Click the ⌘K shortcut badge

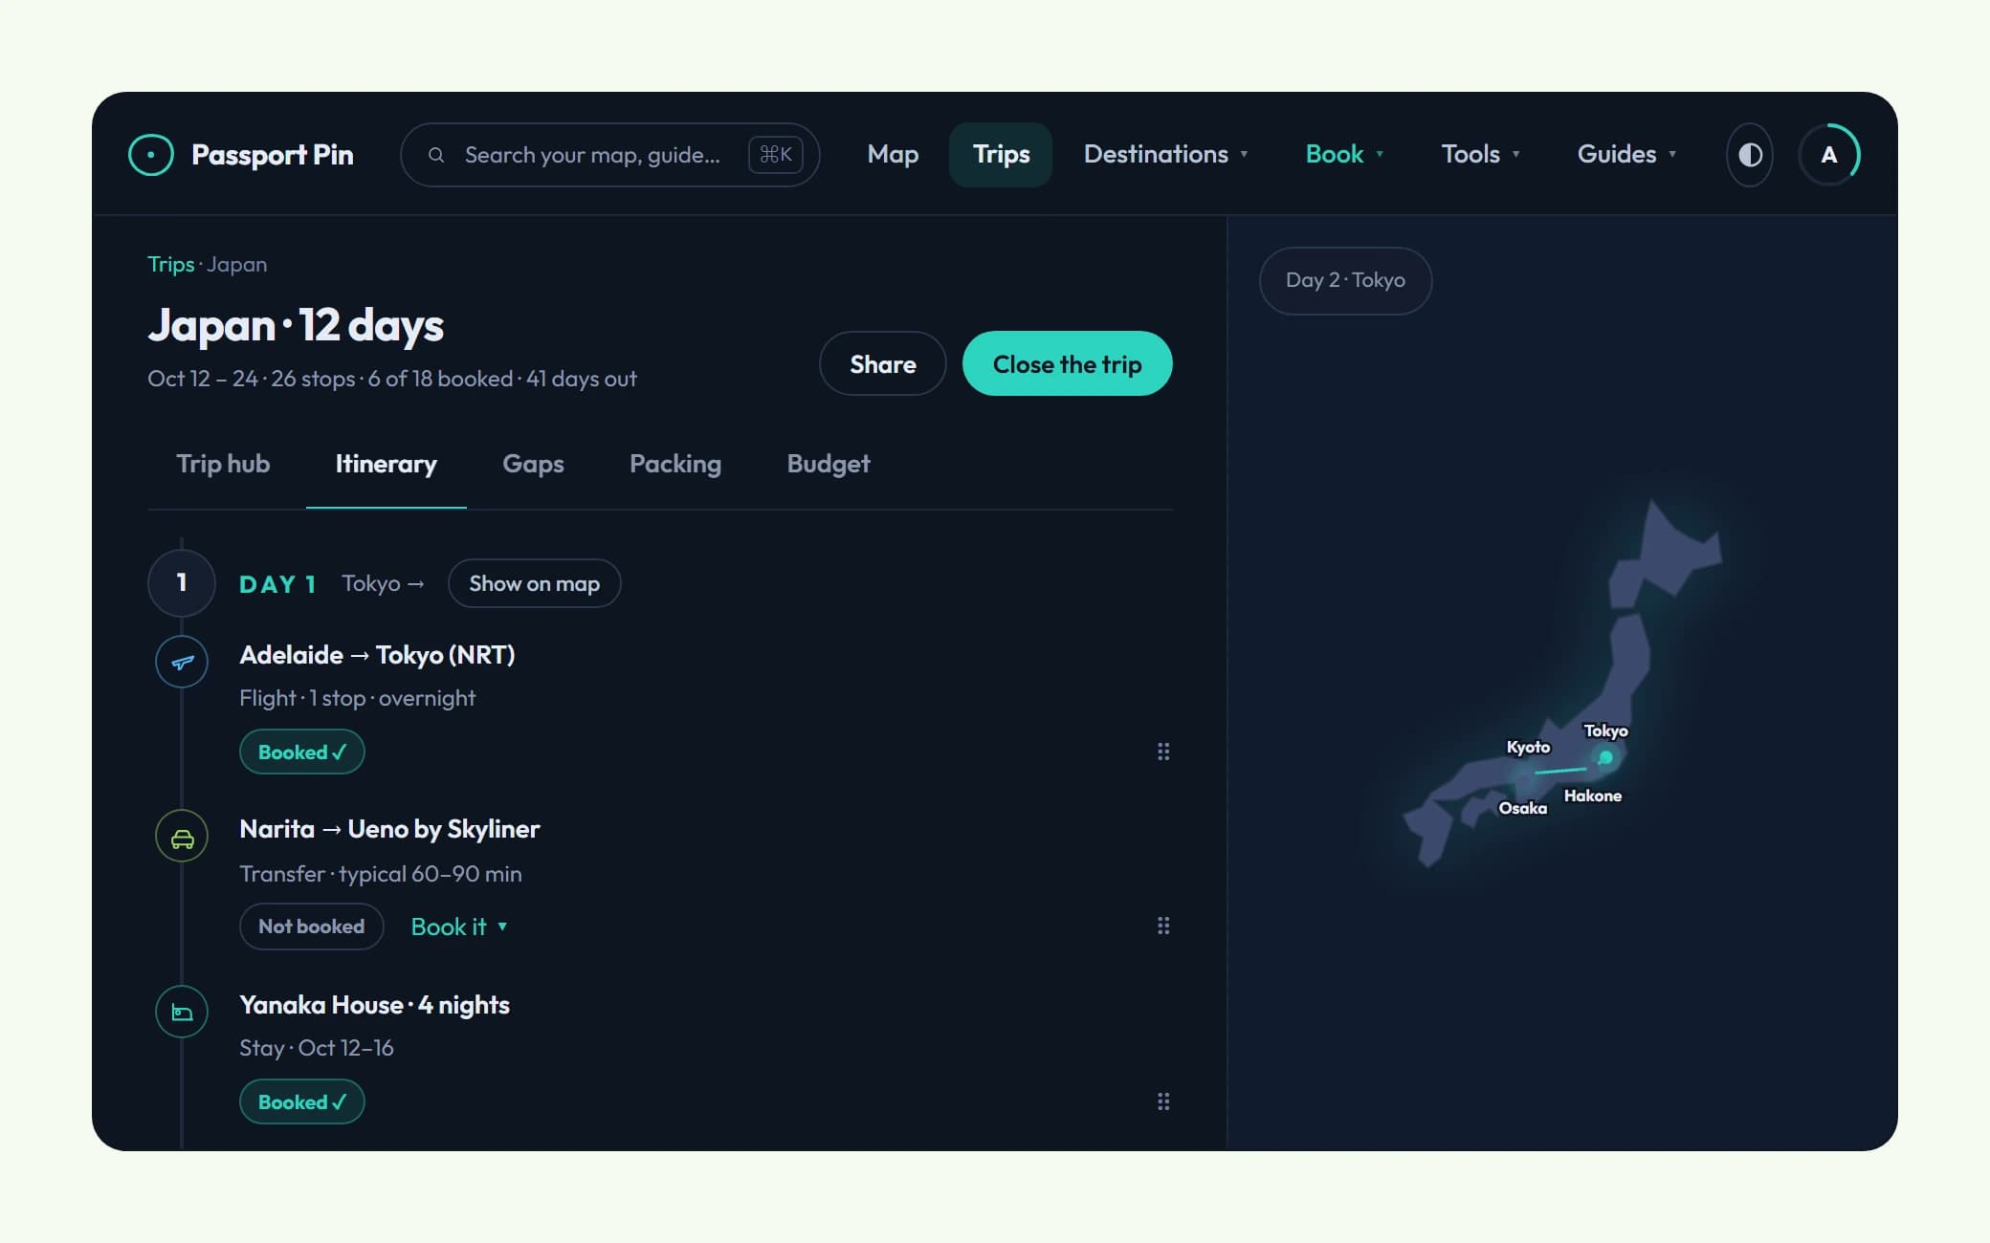click(775, 155)
